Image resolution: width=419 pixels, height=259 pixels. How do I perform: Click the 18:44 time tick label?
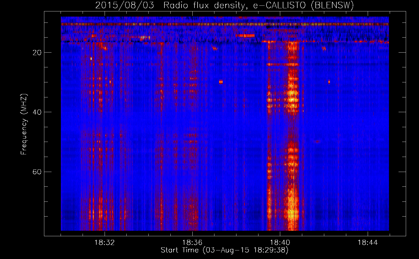pos(368,243)
